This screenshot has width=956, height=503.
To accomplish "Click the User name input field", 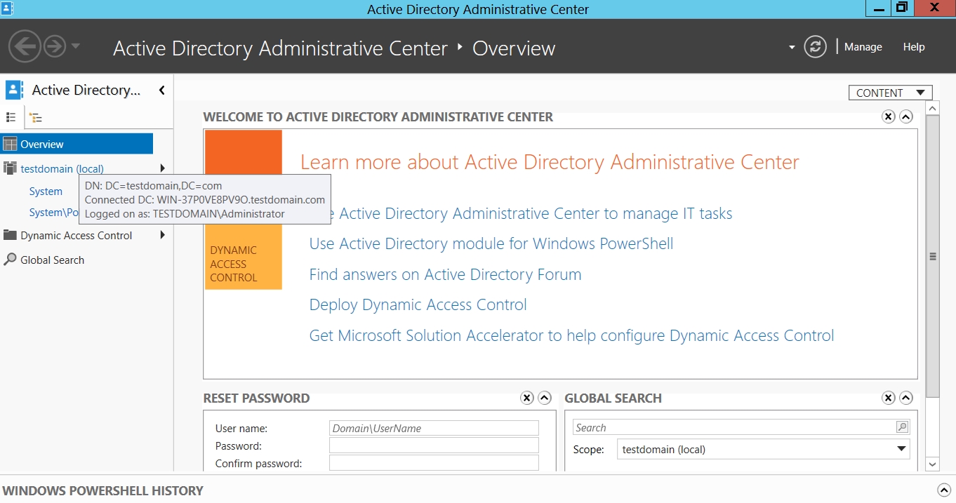I will point(434,428).
